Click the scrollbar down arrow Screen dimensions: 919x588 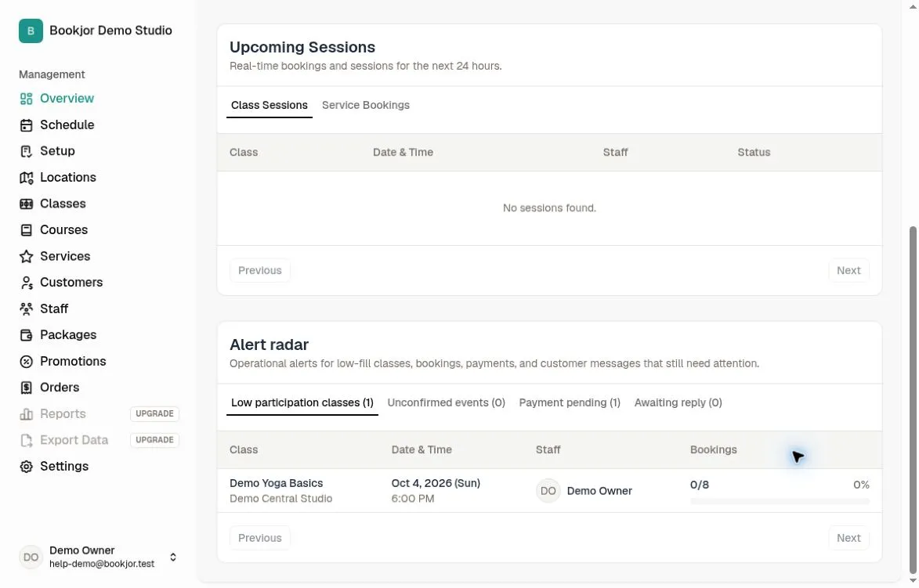coord(913,582)
